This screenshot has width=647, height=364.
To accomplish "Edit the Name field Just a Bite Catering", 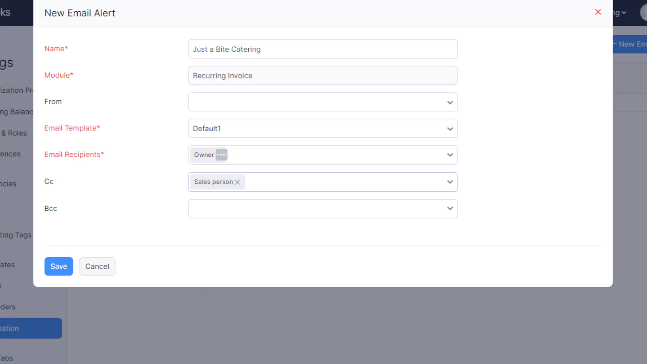I will point(323,49).
